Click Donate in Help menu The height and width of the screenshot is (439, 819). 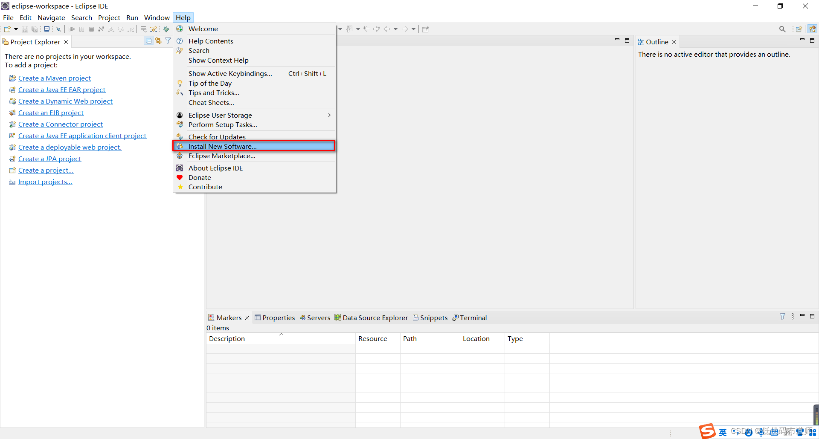[255, 177]
